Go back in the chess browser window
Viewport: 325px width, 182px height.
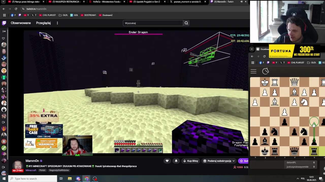click(x=252, y=56)
